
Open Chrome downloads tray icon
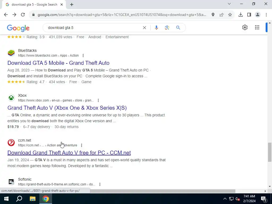point(241,15)
